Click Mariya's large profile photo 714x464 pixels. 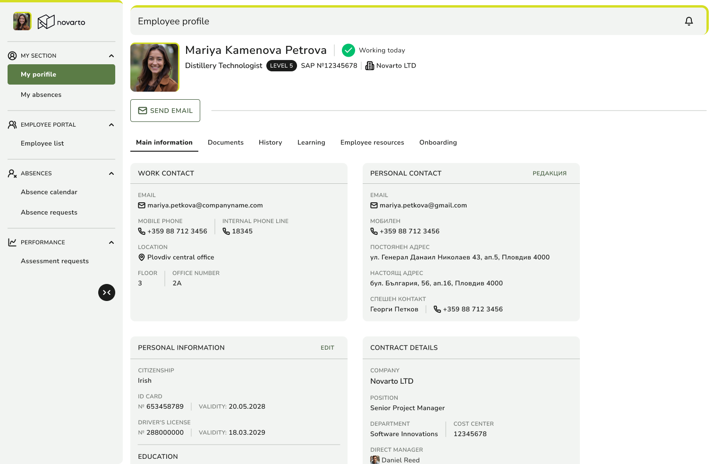[x=155, y=67]
